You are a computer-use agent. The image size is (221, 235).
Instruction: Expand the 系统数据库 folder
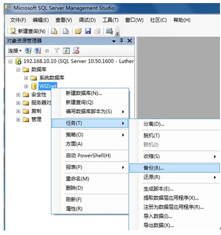pyautogui.click(x=26, y=78)
